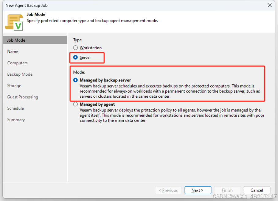Click the 'Job Mode' heading text
This screenshot has height=201, width=278.
pos(36,14)
